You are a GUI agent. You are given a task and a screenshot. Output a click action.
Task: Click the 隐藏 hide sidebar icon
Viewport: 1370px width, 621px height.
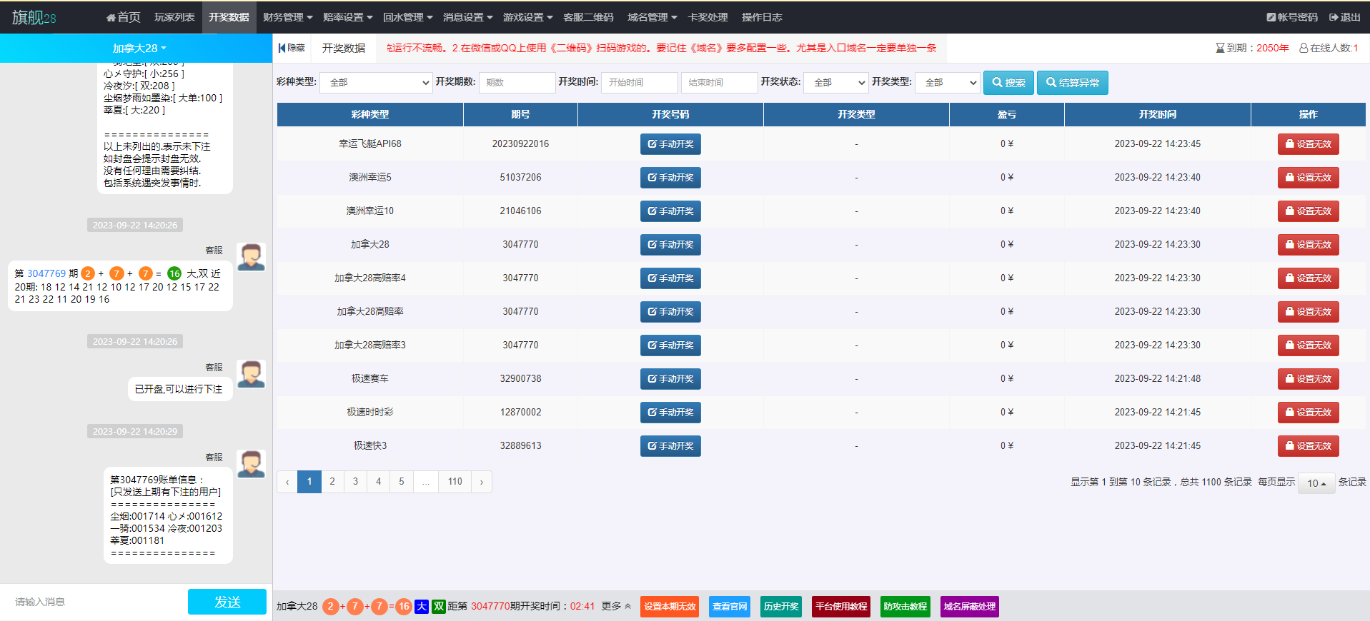pyautogui.click(x=283, y=48)
